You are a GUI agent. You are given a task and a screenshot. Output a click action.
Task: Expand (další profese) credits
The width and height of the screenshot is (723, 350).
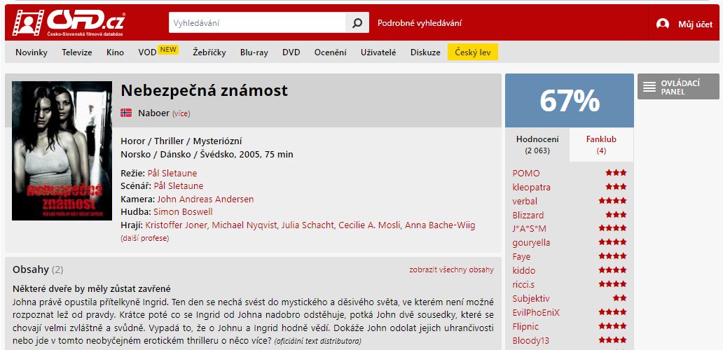[145, 239]
